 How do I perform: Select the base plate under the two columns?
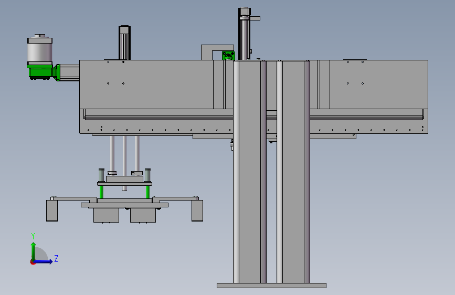tap(271, 286)
